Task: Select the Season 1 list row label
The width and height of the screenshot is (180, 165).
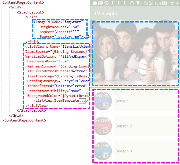Action: (124, 101)
